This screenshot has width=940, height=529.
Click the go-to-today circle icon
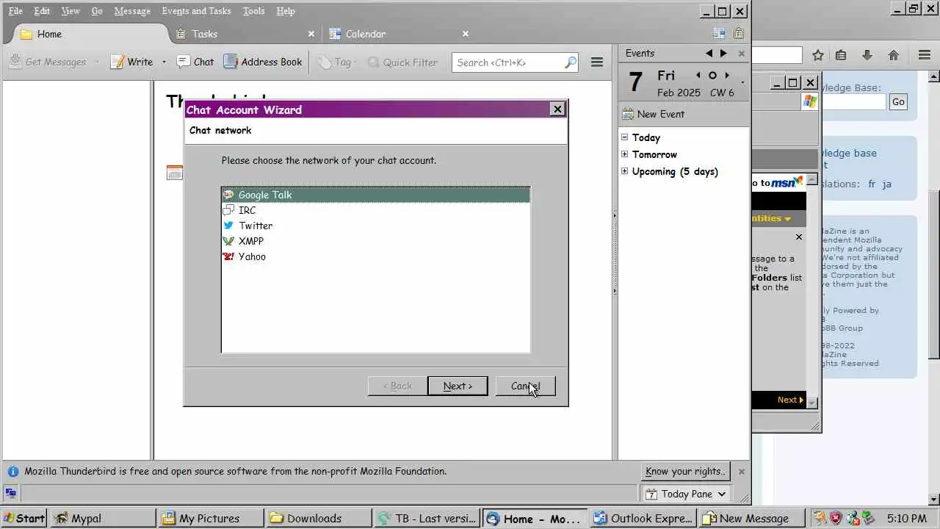coord(712,75)
